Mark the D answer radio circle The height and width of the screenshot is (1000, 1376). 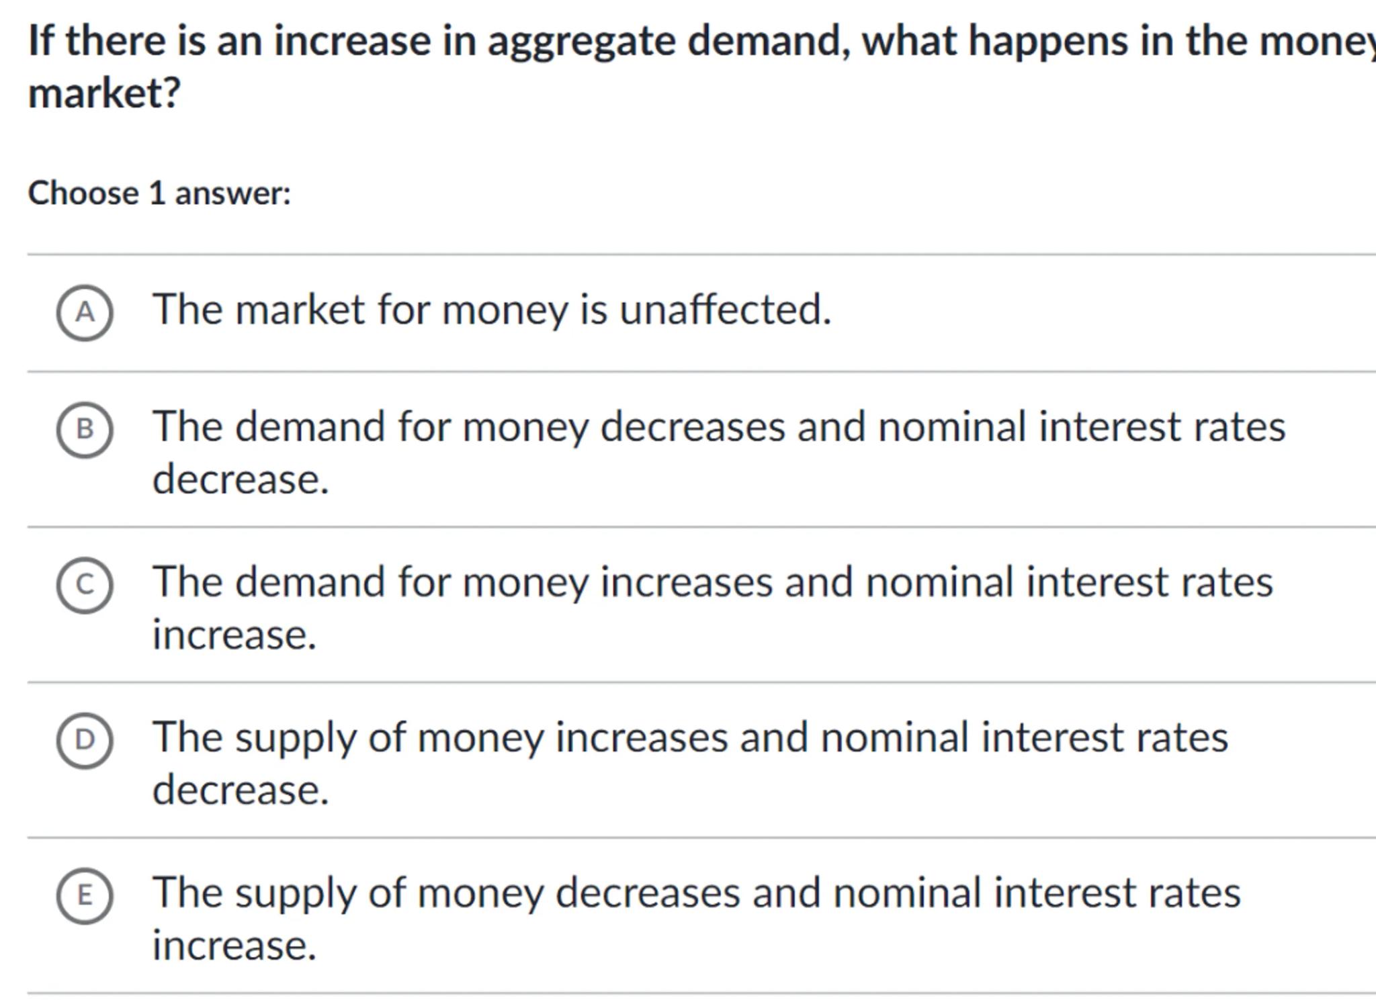click(x=85, y=740)
